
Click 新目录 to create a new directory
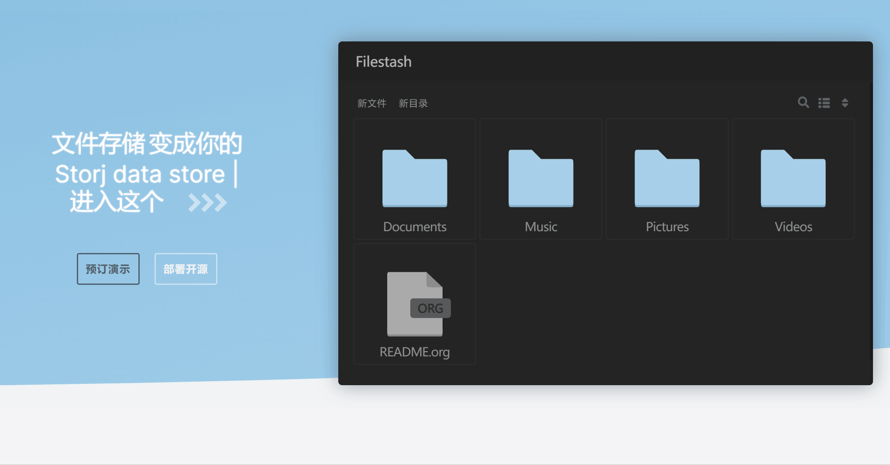(413, 103)
